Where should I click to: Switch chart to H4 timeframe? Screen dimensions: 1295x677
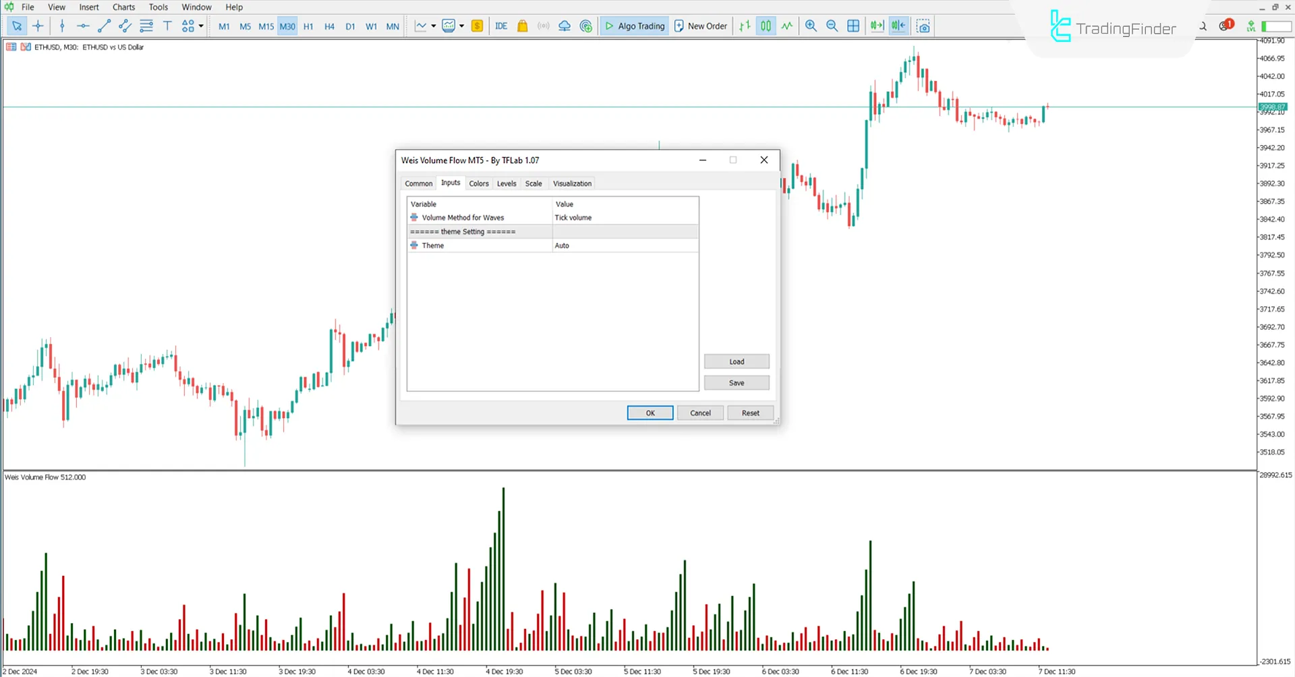329,26
